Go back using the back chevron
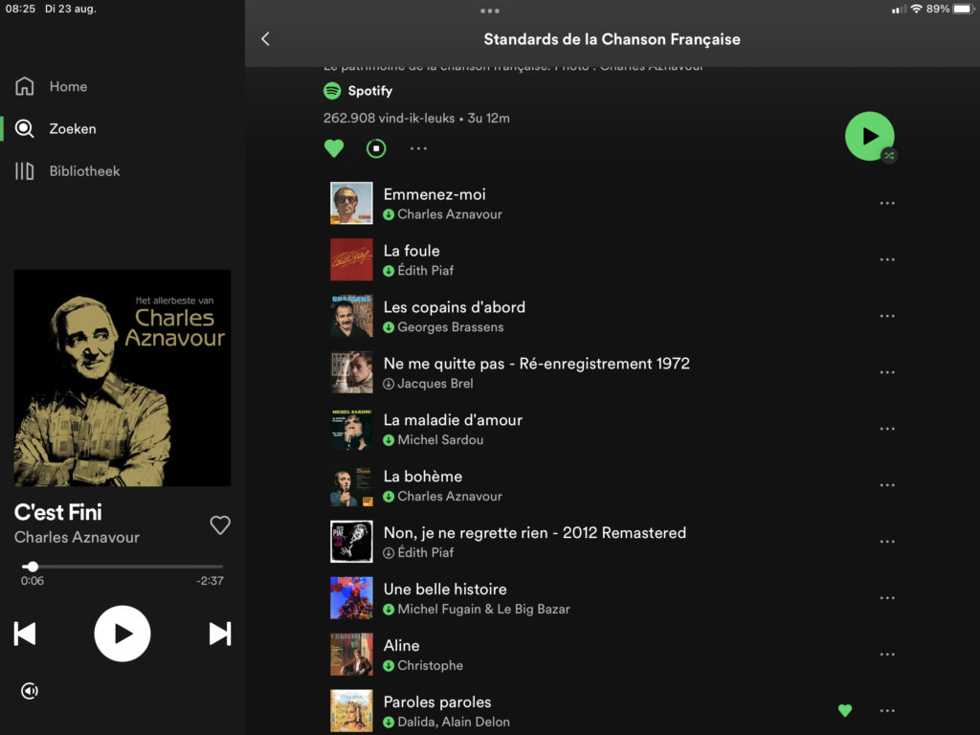This screenshot has width=980, height=735. (x=266, y=38)
